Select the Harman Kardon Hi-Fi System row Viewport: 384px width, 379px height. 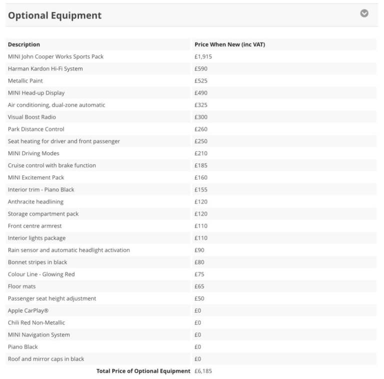tap(45, 68)
